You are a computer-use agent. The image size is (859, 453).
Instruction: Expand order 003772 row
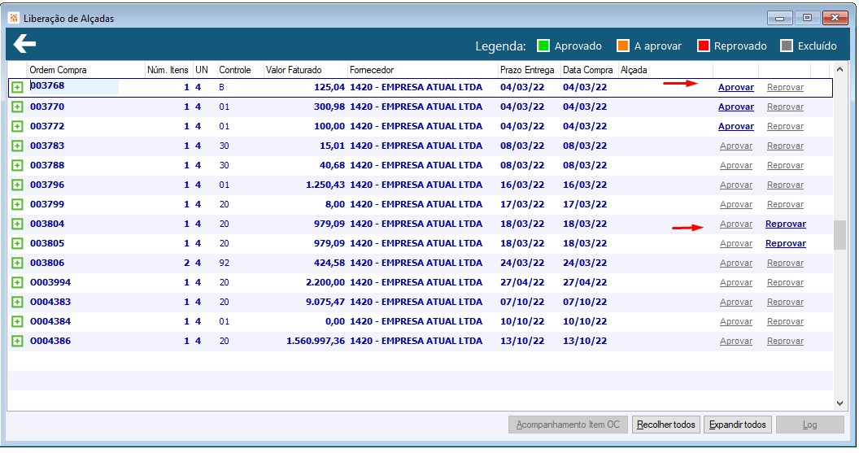click(x=17, y=127)
